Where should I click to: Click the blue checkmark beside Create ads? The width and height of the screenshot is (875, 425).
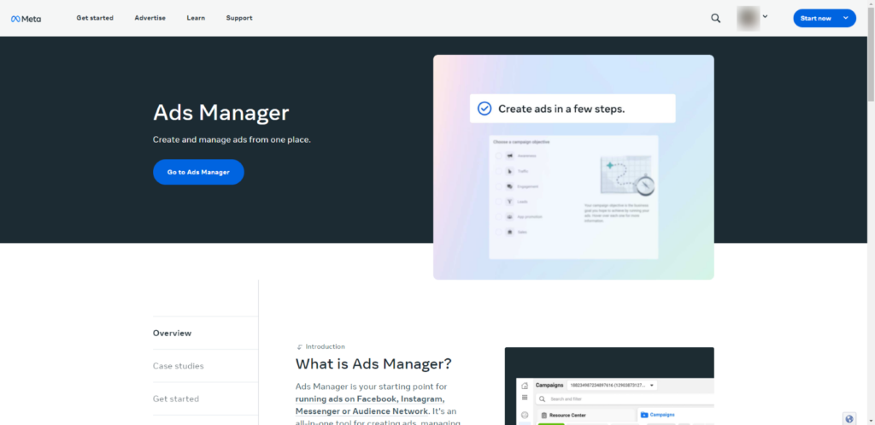[x=484, y=109]
